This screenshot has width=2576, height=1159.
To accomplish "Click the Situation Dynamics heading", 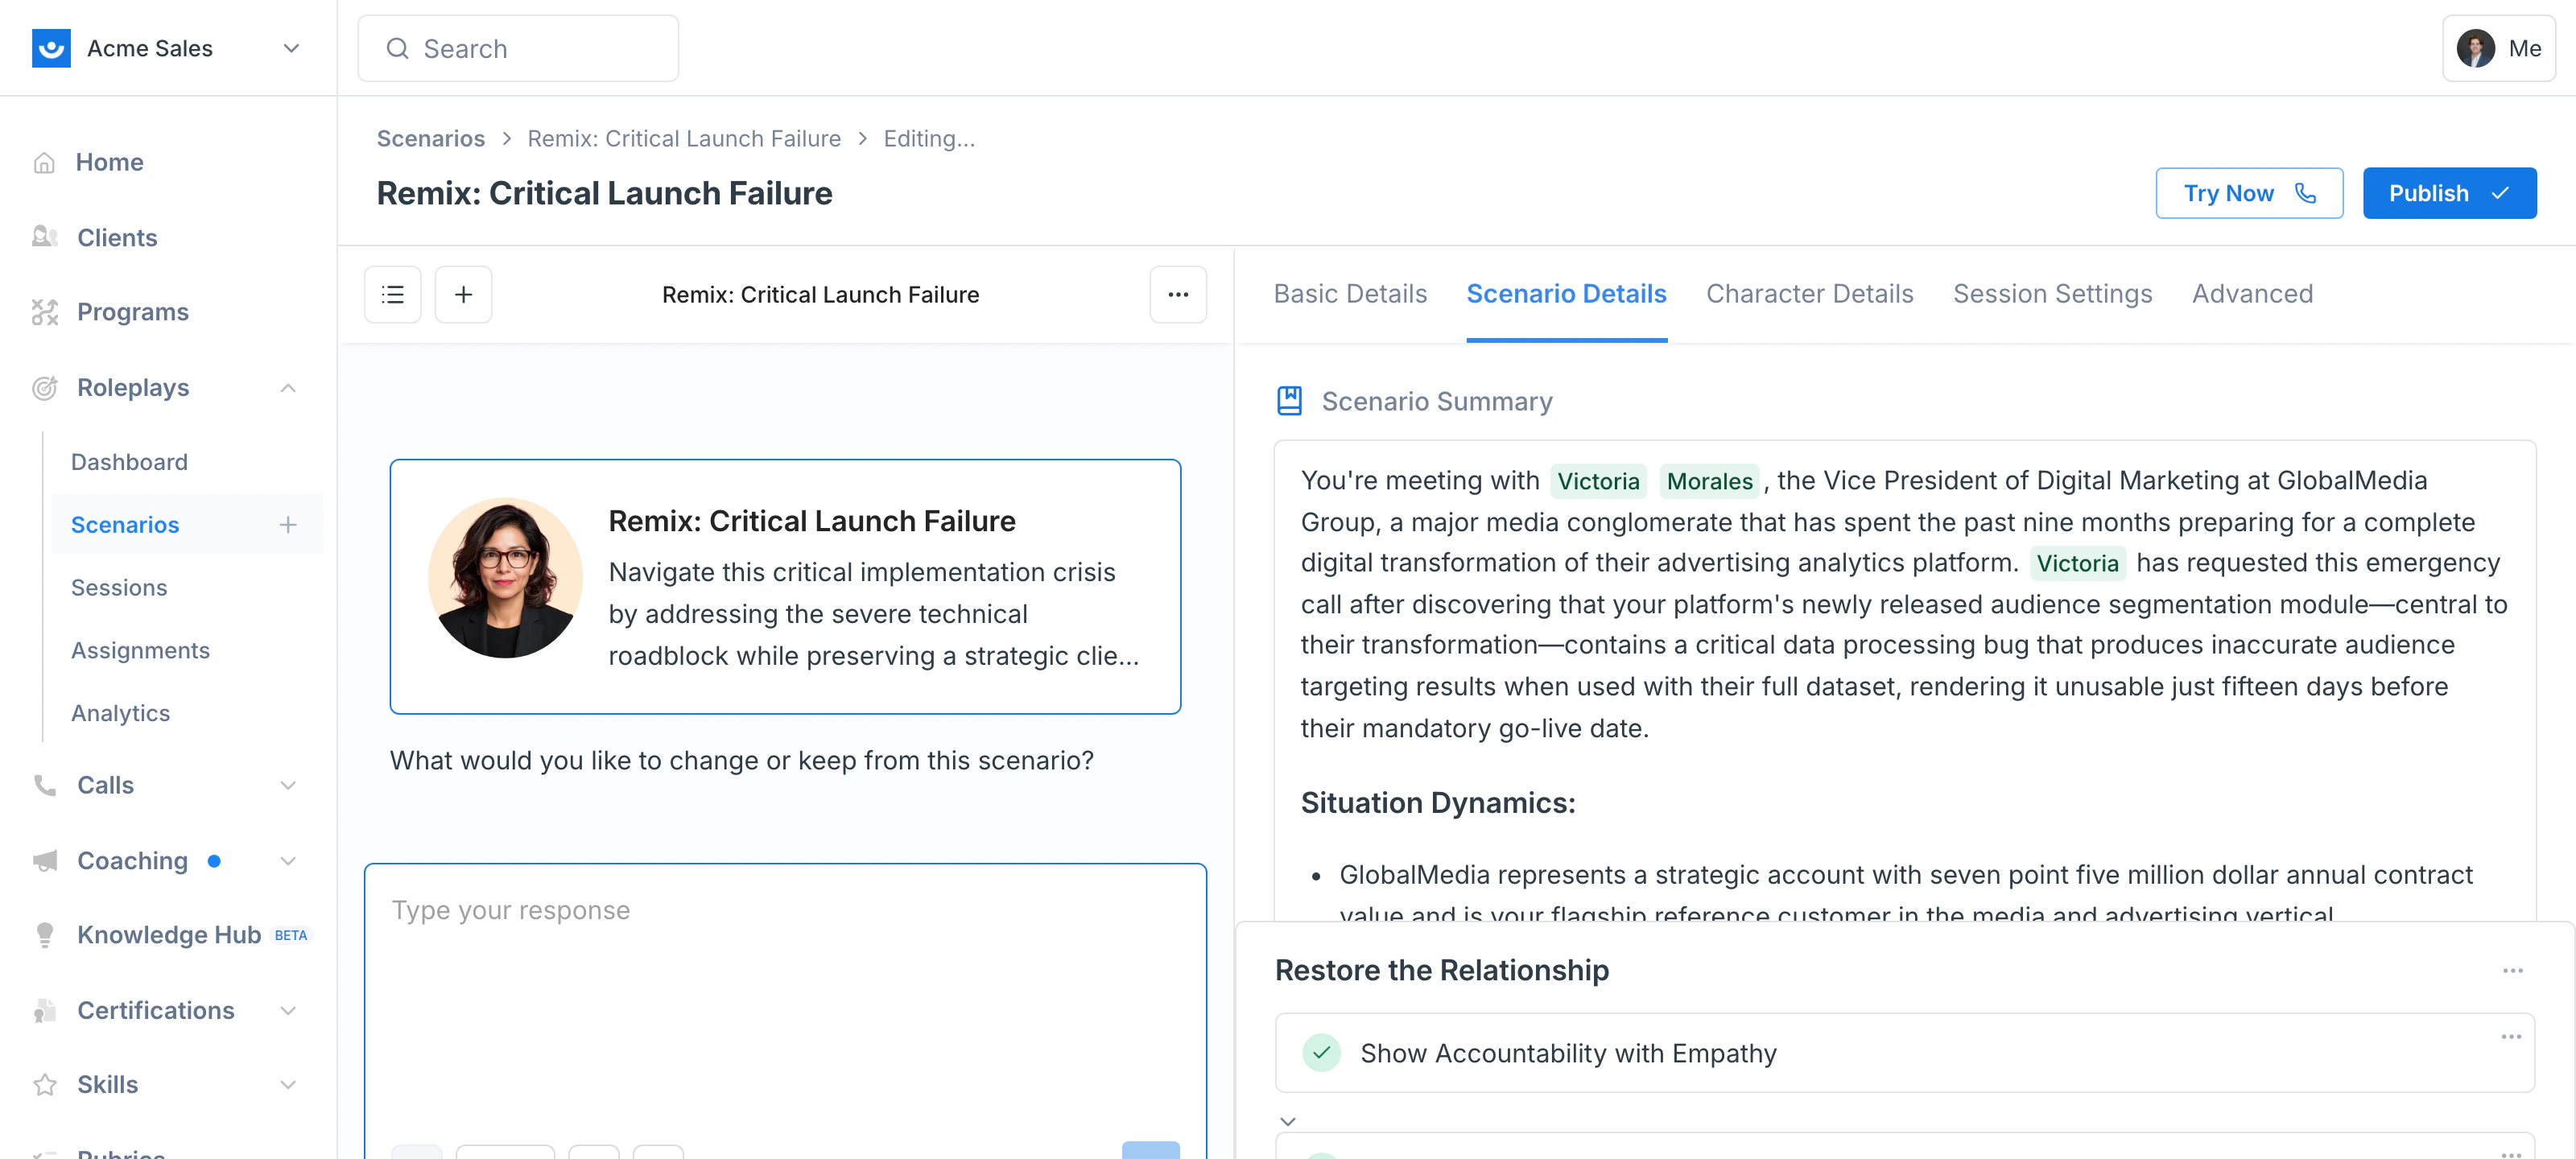I will 1437,803.
